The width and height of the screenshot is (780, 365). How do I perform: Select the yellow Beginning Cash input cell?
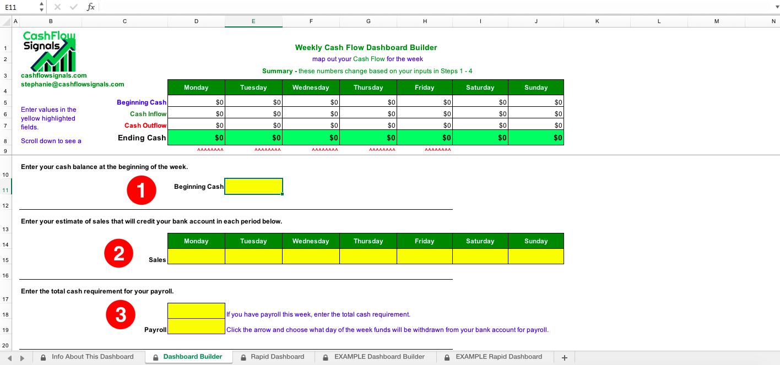253,186
